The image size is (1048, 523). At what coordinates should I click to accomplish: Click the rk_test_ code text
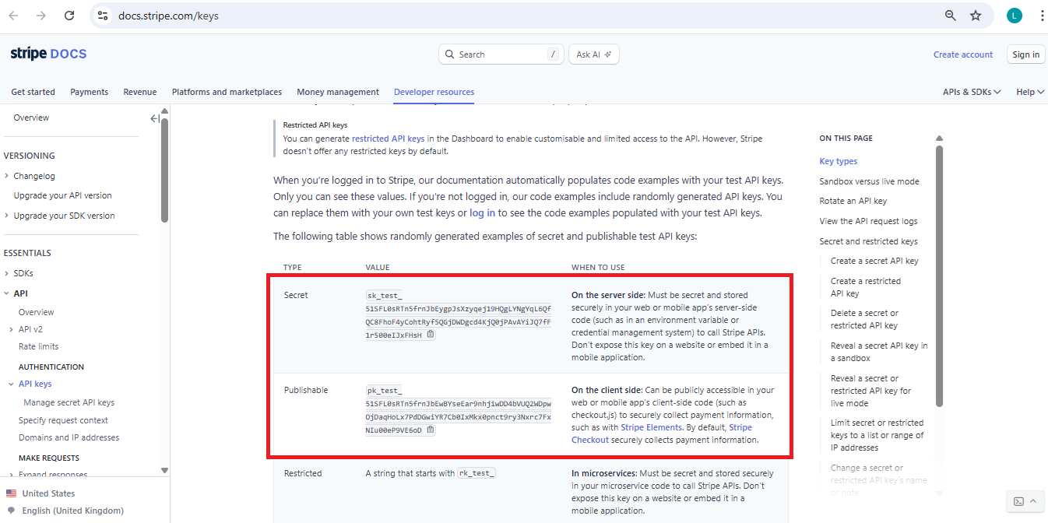coord(477,473)
